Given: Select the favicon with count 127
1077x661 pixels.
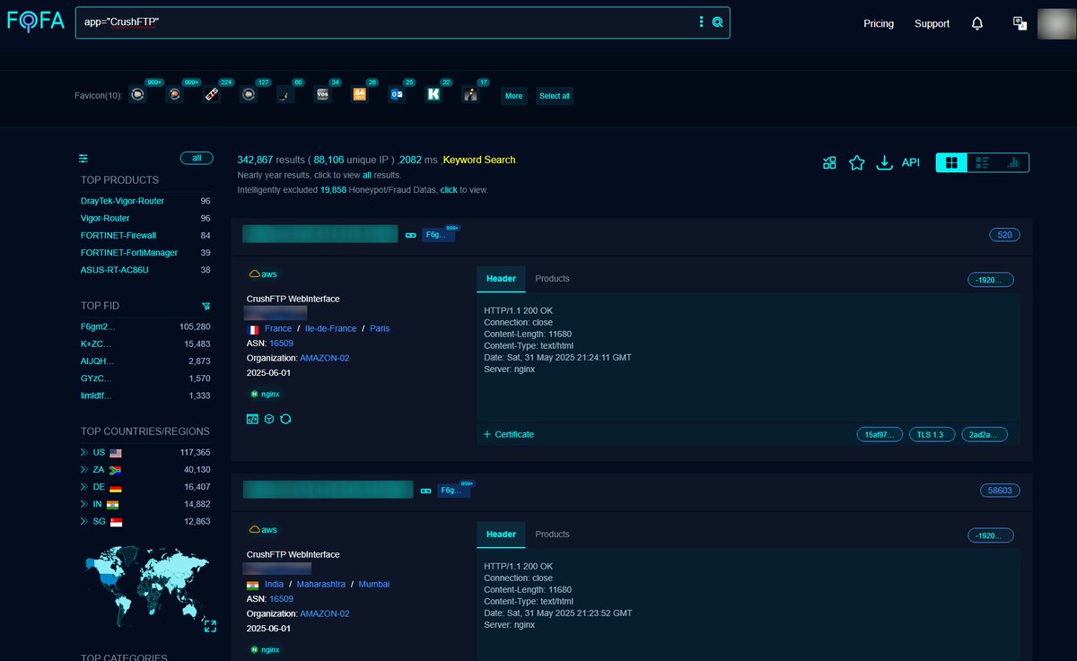Looking at the screenshot, I should [x=249, y=94].
